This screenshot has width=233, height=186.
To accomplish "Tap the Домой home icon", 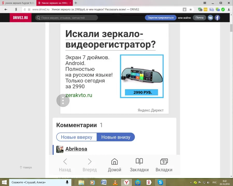I will (114, 165).
